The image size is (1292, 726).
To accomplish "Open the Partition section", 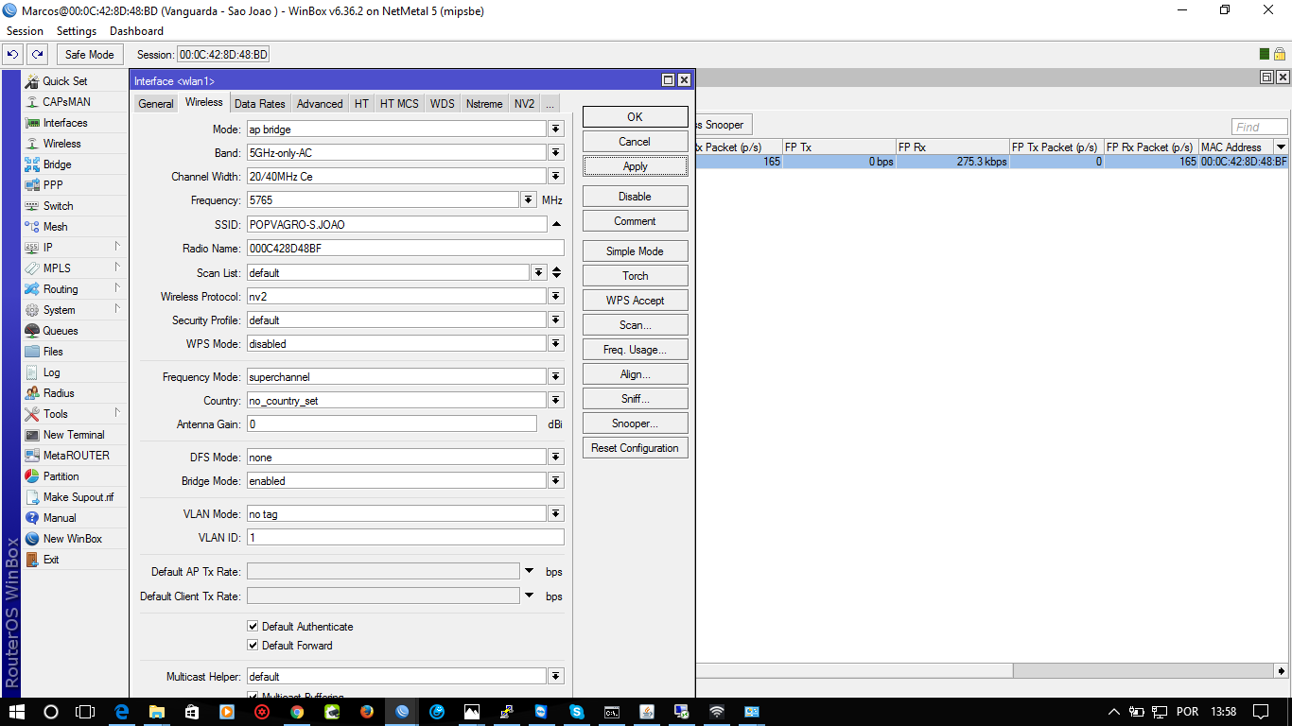I will click(x=61, y=476).
